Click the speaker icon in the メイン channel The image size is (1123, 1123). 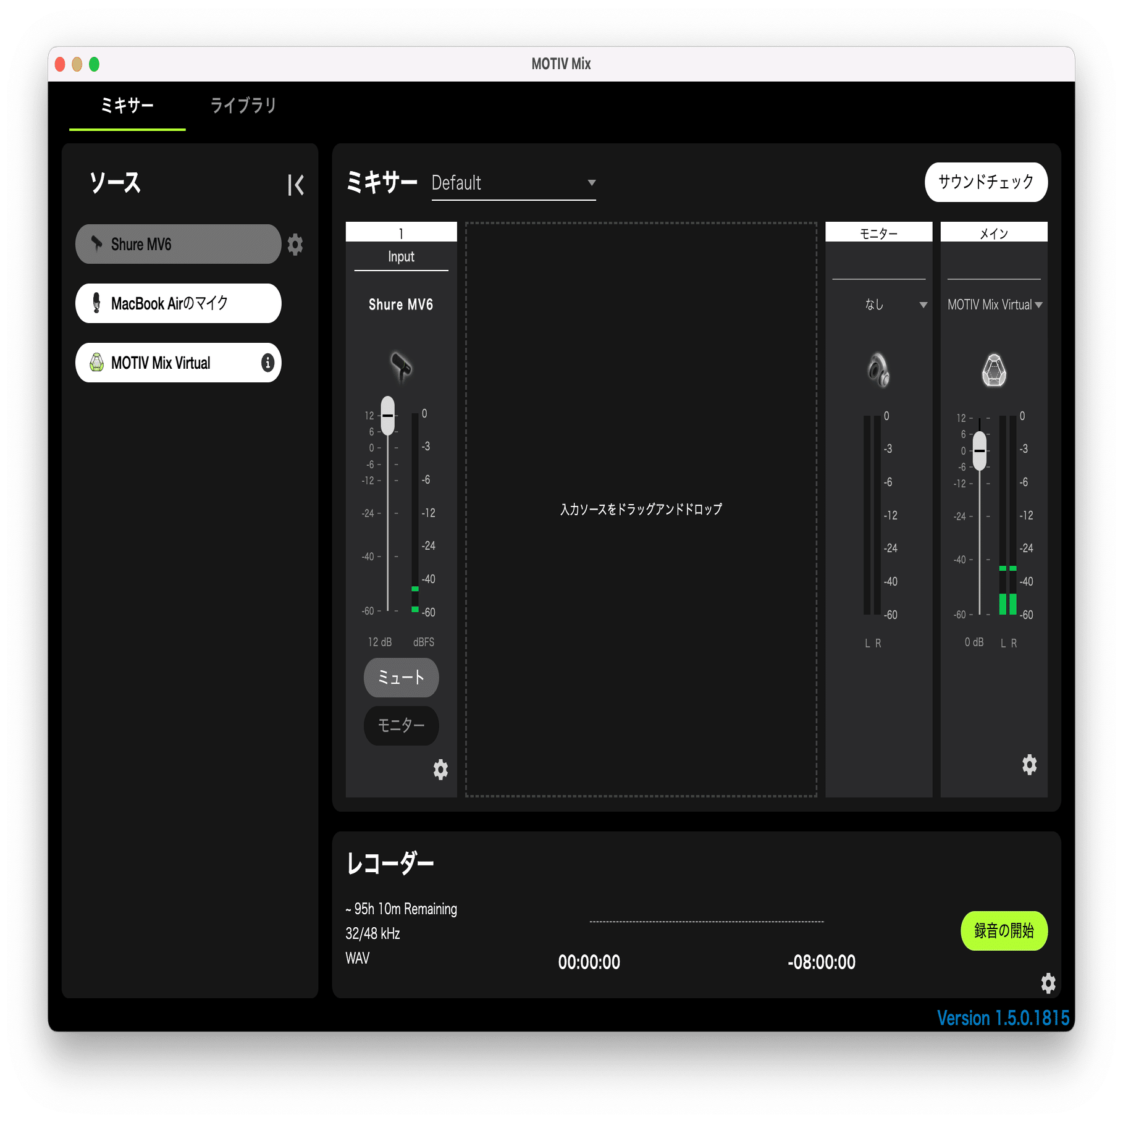pos(993,370)
